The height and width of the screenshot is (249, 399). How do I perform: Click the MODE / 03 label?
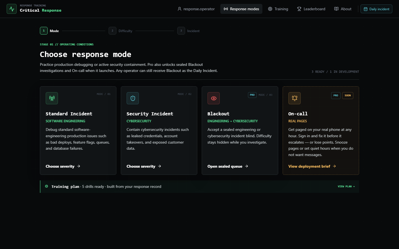pos(265,95)
